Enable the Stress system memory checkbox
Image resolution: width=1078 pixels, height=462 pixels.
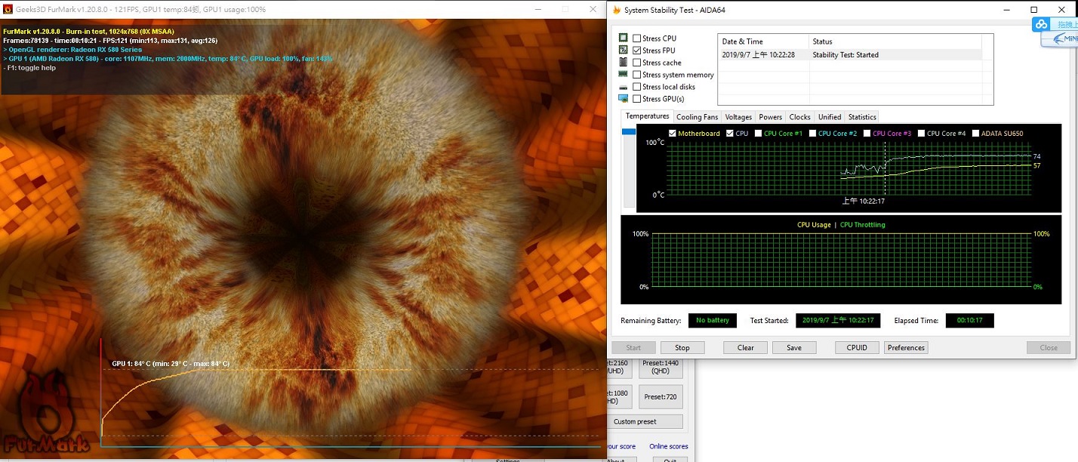(x=637, y=75)
